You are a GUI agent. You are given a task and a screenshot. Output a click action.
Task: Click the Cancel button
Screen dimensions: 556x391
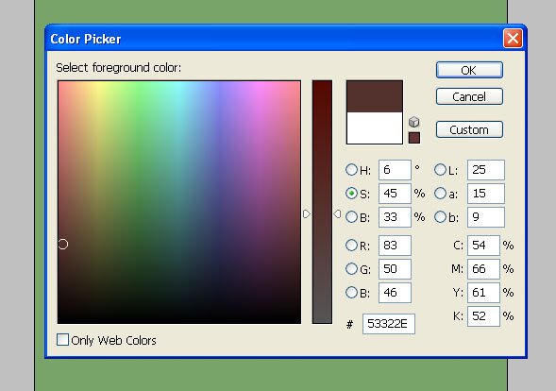pyautogui.click(x=469, y=96)
